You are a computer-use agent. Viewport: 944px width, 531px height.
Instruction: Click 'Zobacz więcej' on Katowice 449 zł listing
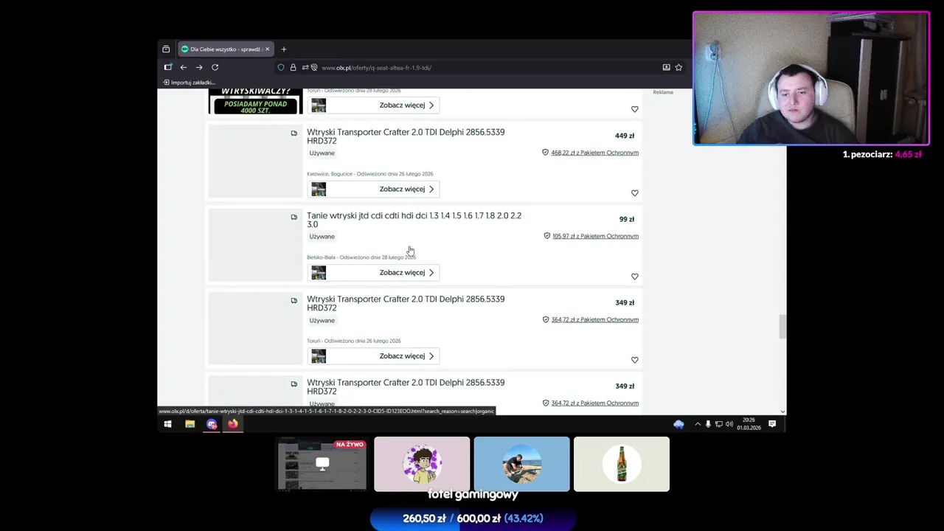pos(373,189)
